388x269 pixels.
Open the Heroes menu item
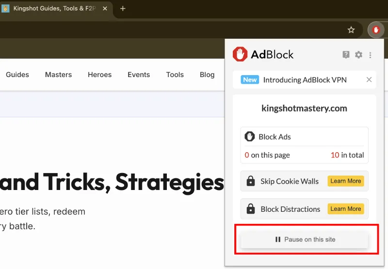pos(100,75)
